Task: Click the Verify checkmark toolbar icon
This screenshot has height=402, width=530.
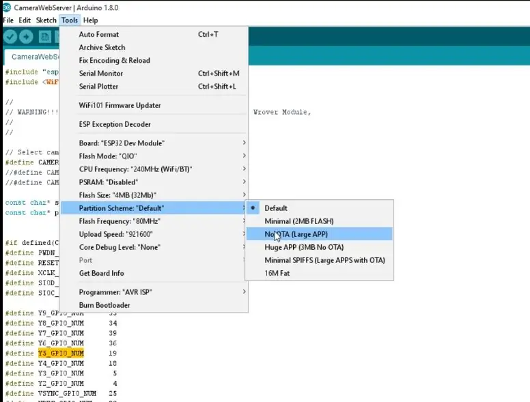Action: pos(10,36)
